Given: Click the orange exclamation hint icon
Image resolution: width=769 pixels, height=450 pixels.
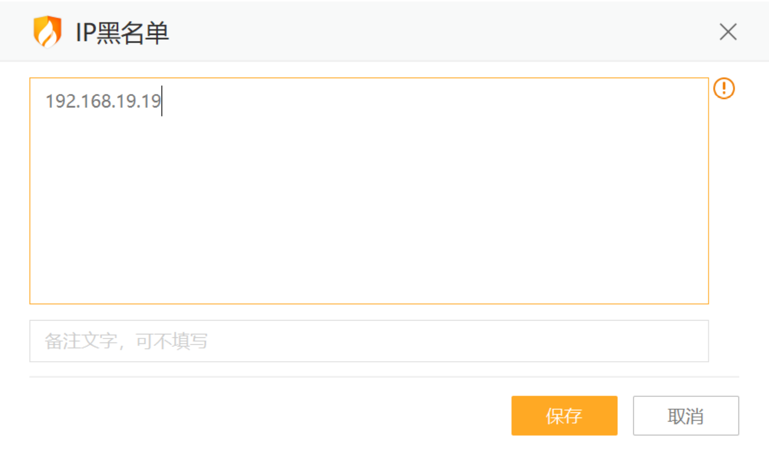Looking at the screenshot, I should (x=724, y=89).
